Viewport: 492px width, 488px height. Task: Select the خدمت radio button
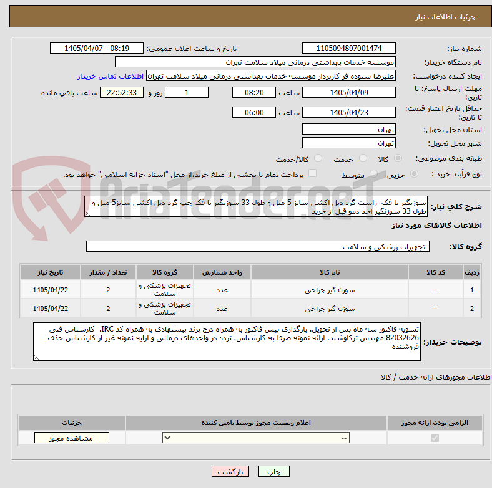(x=363, y=158)
